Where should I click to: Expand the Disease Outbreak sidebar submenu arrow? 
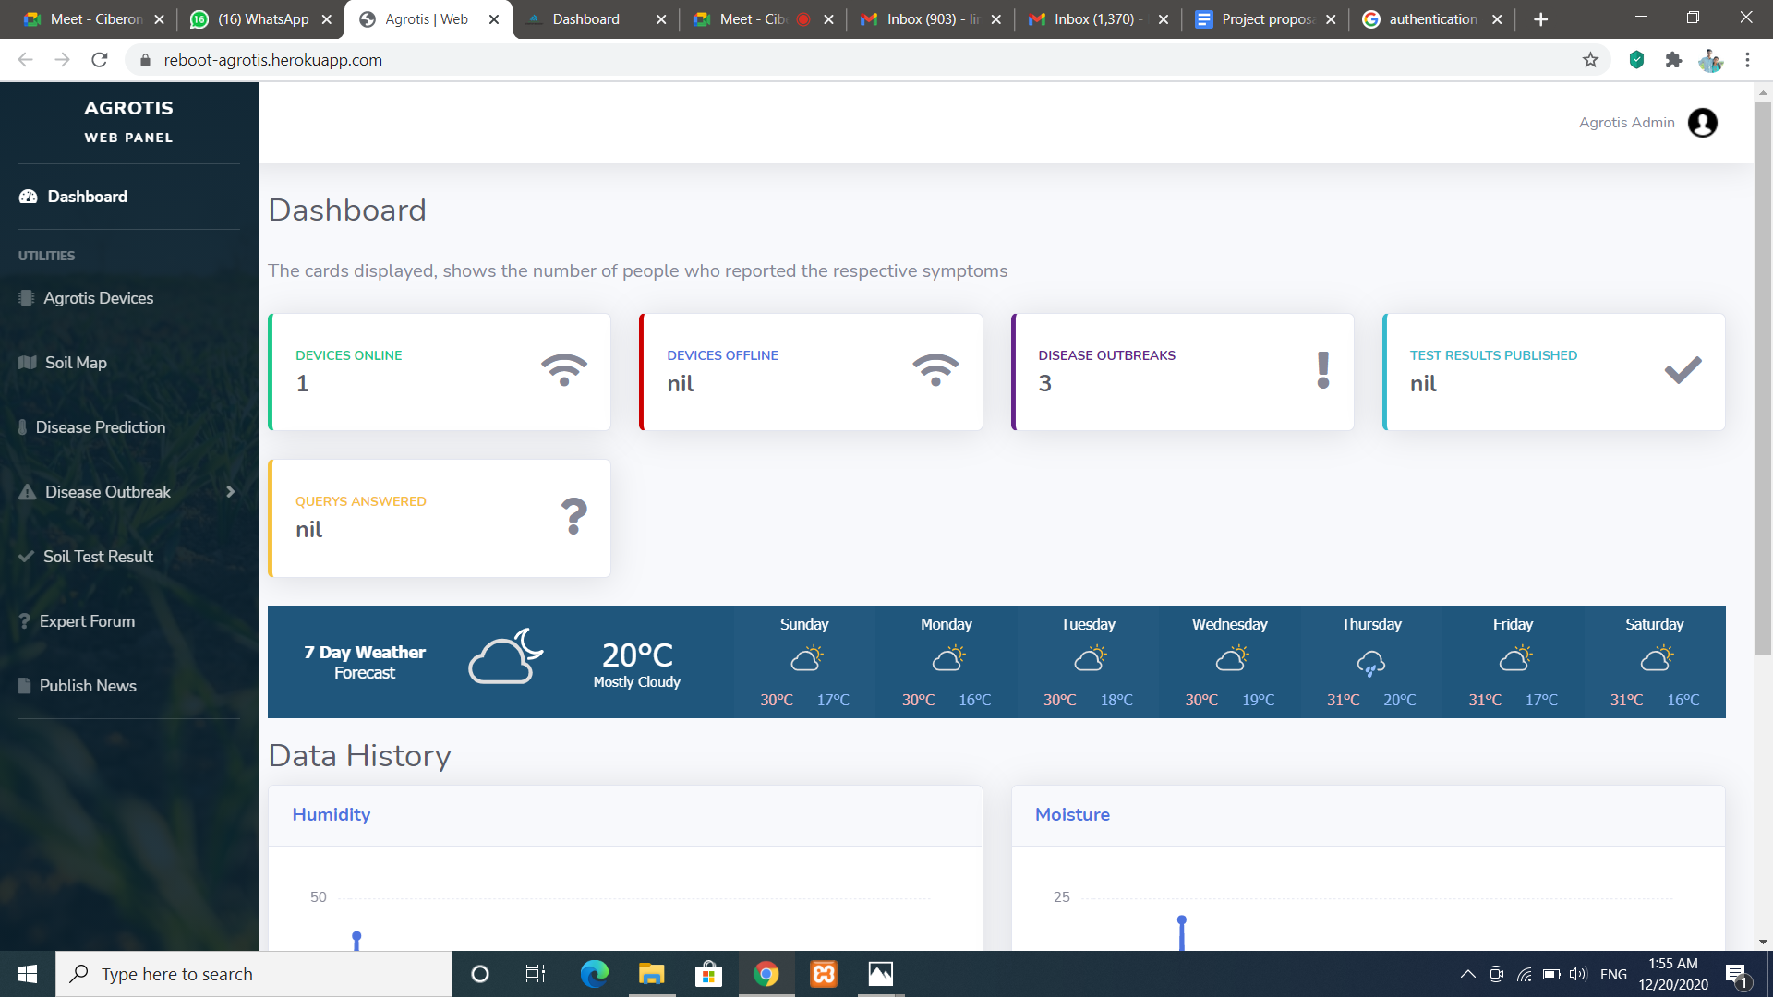(231, 492)
